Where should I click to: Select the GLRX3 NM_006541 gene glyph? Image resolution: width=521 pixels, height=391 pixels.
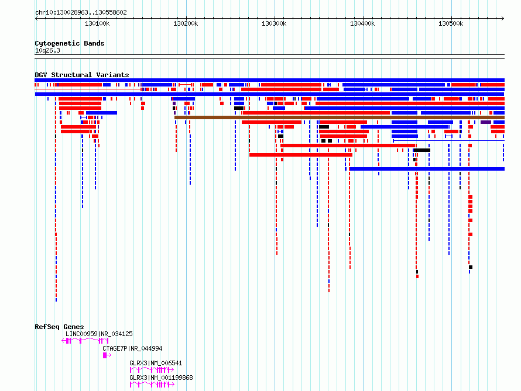[x=152, y=370]
